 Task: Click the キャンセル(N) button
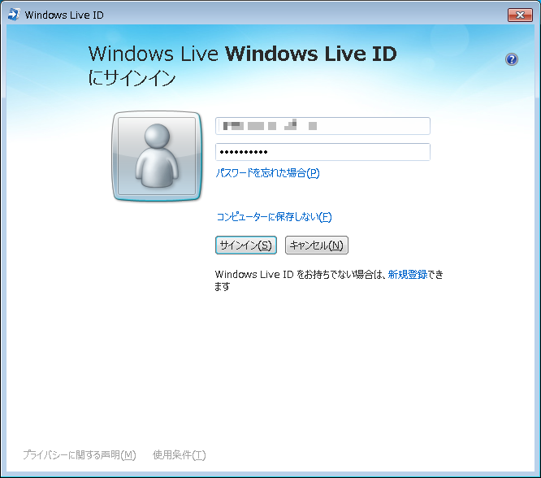pyautogui.click(x=317, y=246)
